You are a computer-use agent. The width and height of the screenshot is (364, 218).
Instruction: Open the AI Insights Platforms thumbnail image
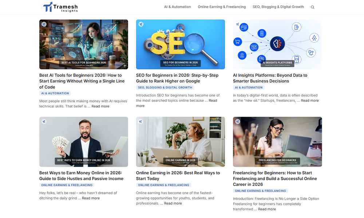277,44
